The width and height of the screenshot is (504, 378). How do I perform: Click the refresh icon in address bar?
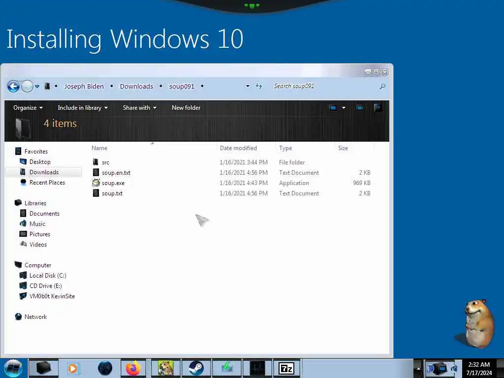pyautogui.click(x=259, y=86)
